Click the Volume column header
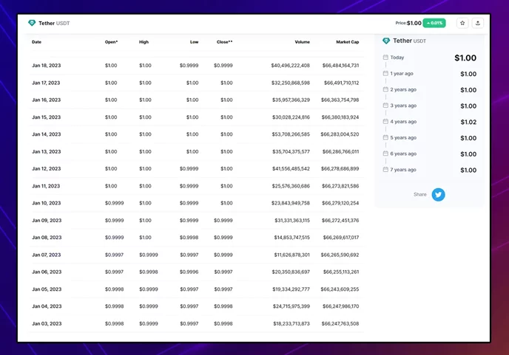Image resolution: width=509 pixels, height=355 pixels. point(302,42)
